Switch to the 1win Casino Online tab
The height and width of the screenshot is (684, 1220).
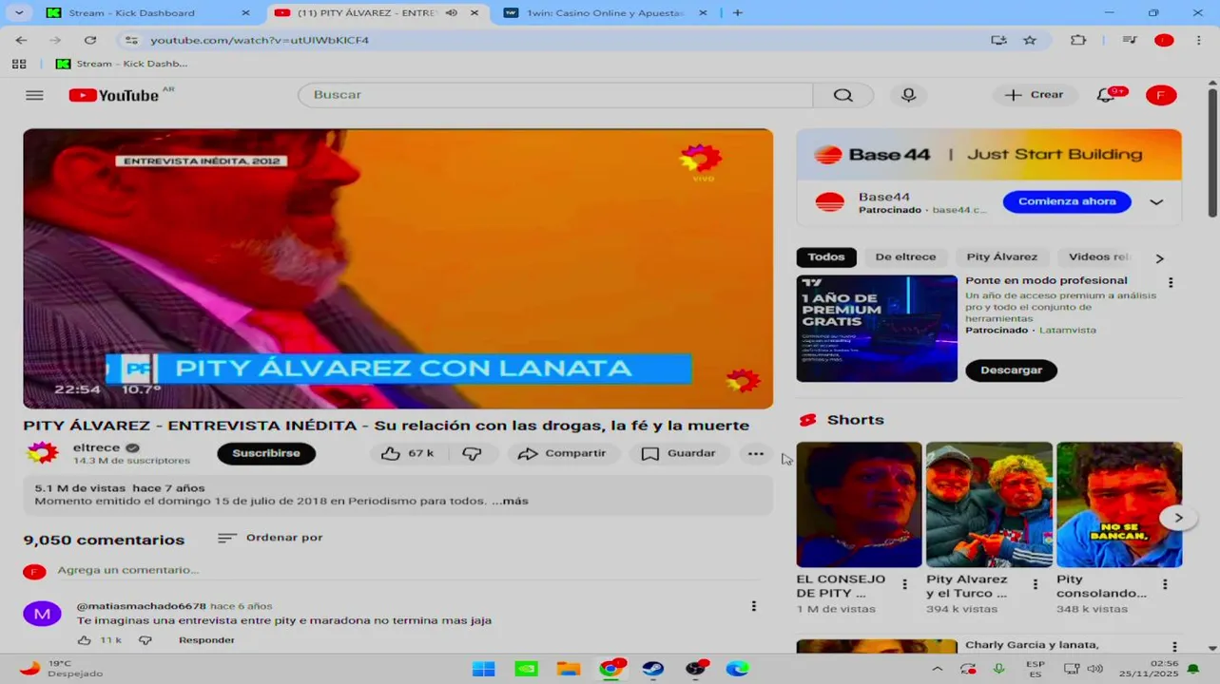point(604,13)
